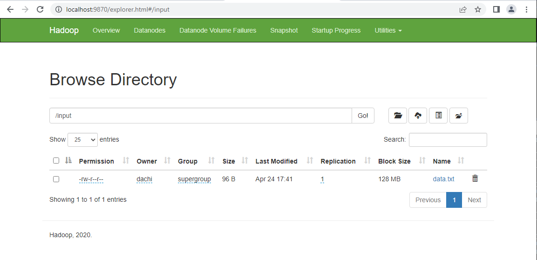Image resolution: width=537 pixels, height=260 pixels.
Task: Go to the Datanodes tab
Action: [150, 30]
